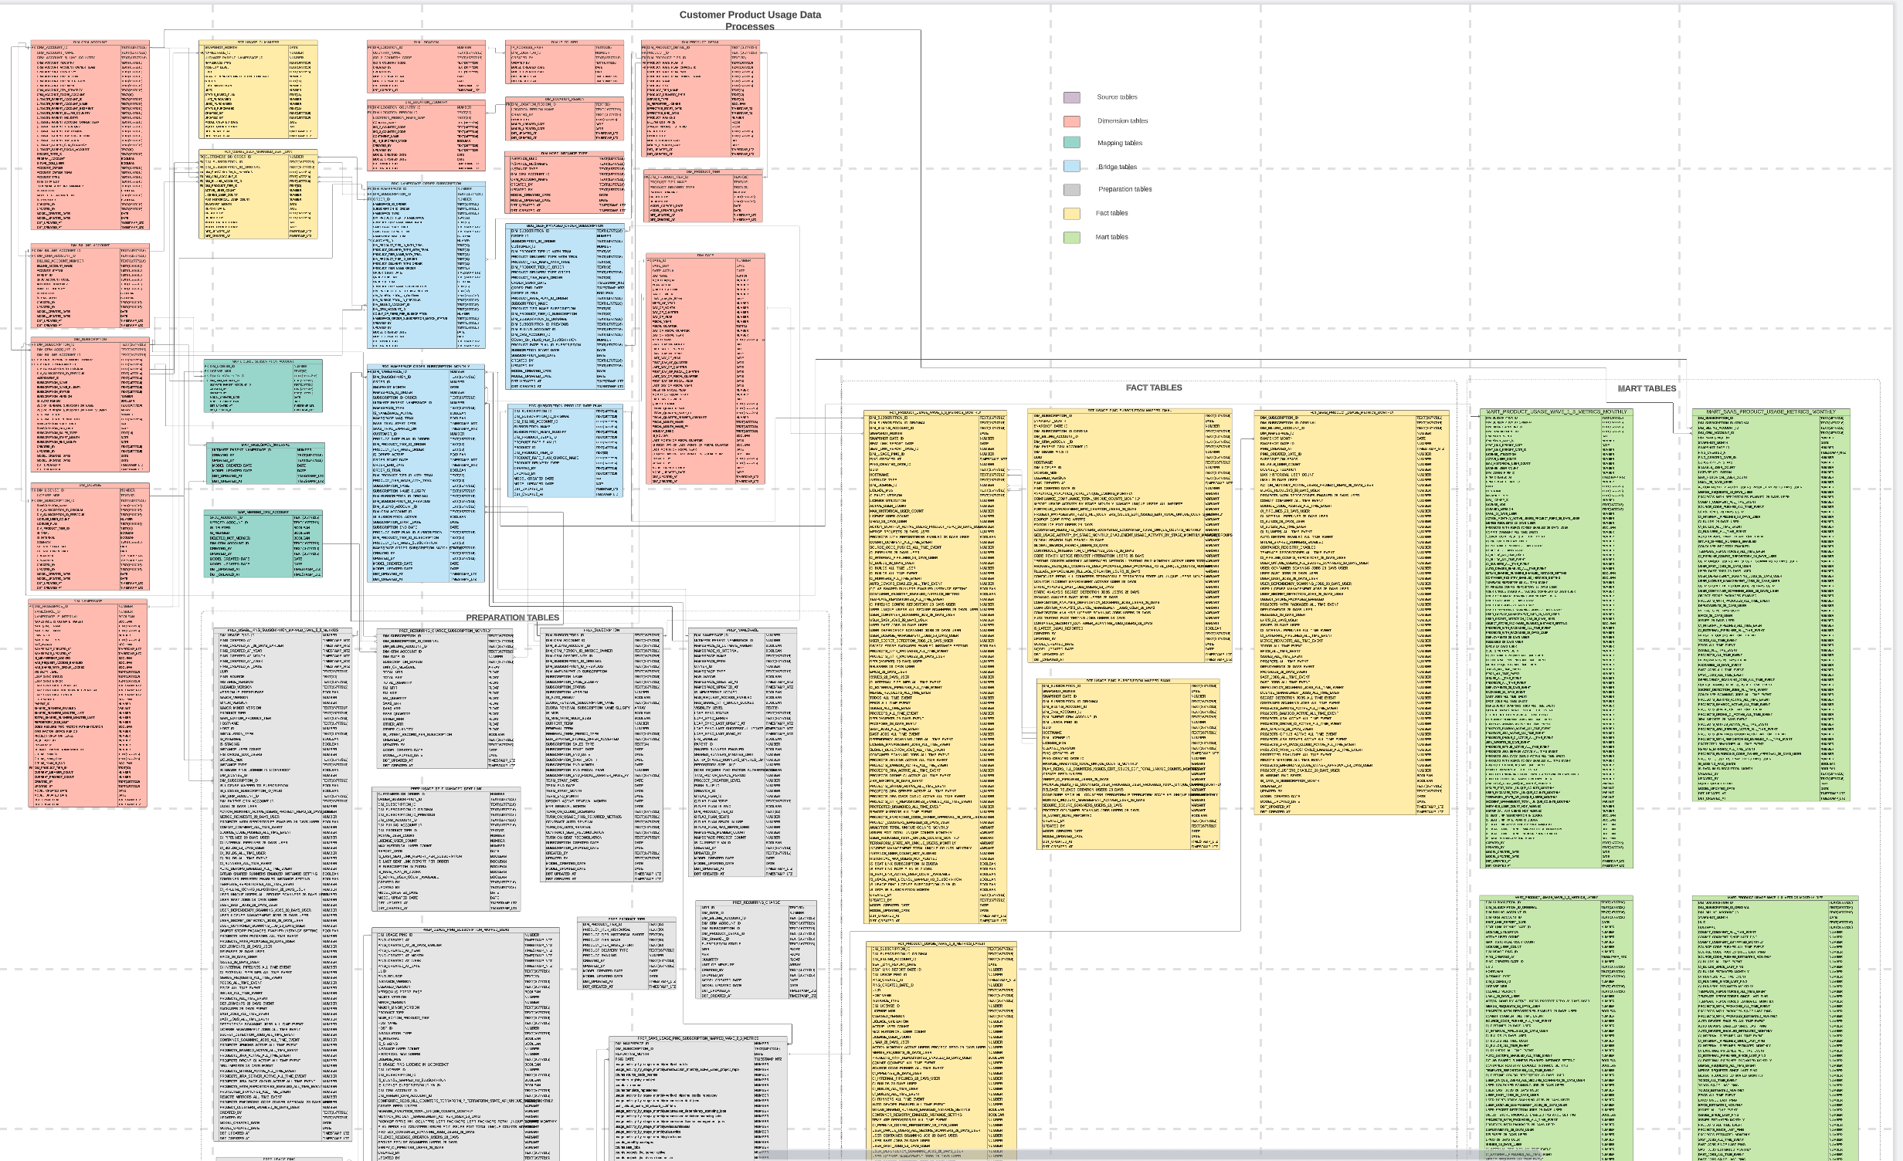Select the 'Mapping tables' legend label
Viewport: 1903px width, 1161px height.
pyautogui.click(x=1119, y=143)
